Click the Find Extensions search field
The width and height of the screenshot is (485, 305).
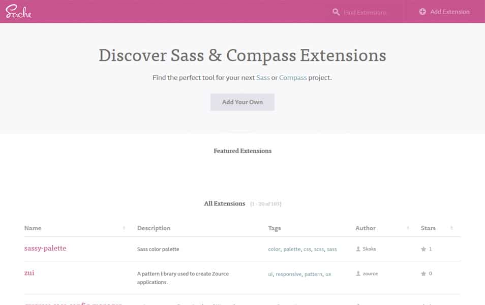(366, 12)
